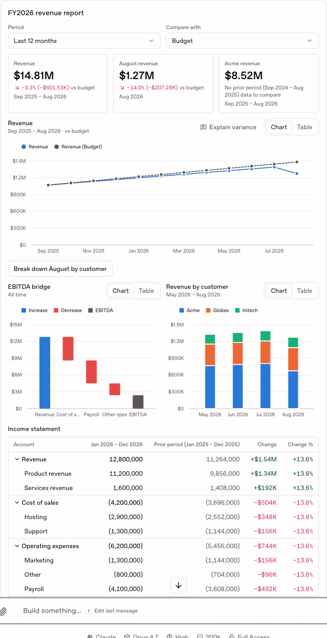Click the −14.0% vs budget variance text
This screenshot has height=638, width=327.
click(161, 88)
